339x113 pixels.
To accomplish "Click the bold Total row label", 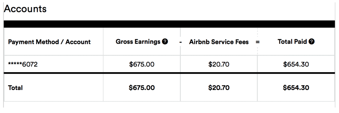I will [x=15, y=88].
